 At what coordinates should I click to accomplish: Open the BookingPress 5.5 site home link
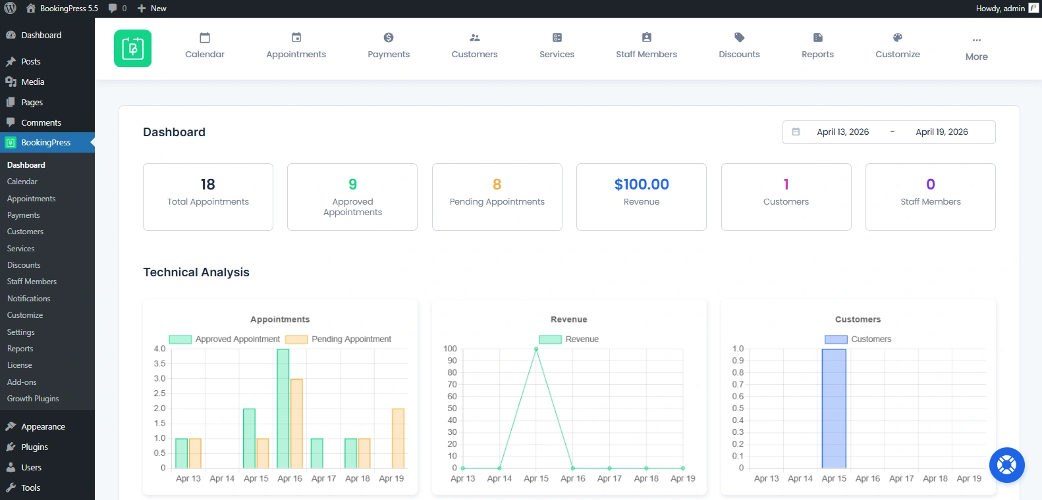[62, 9]
